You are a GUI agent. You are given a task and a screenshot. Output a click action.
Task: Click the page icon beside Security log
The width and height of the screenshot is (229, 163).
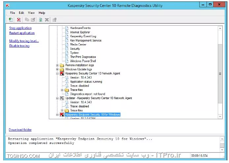point(67,48)
